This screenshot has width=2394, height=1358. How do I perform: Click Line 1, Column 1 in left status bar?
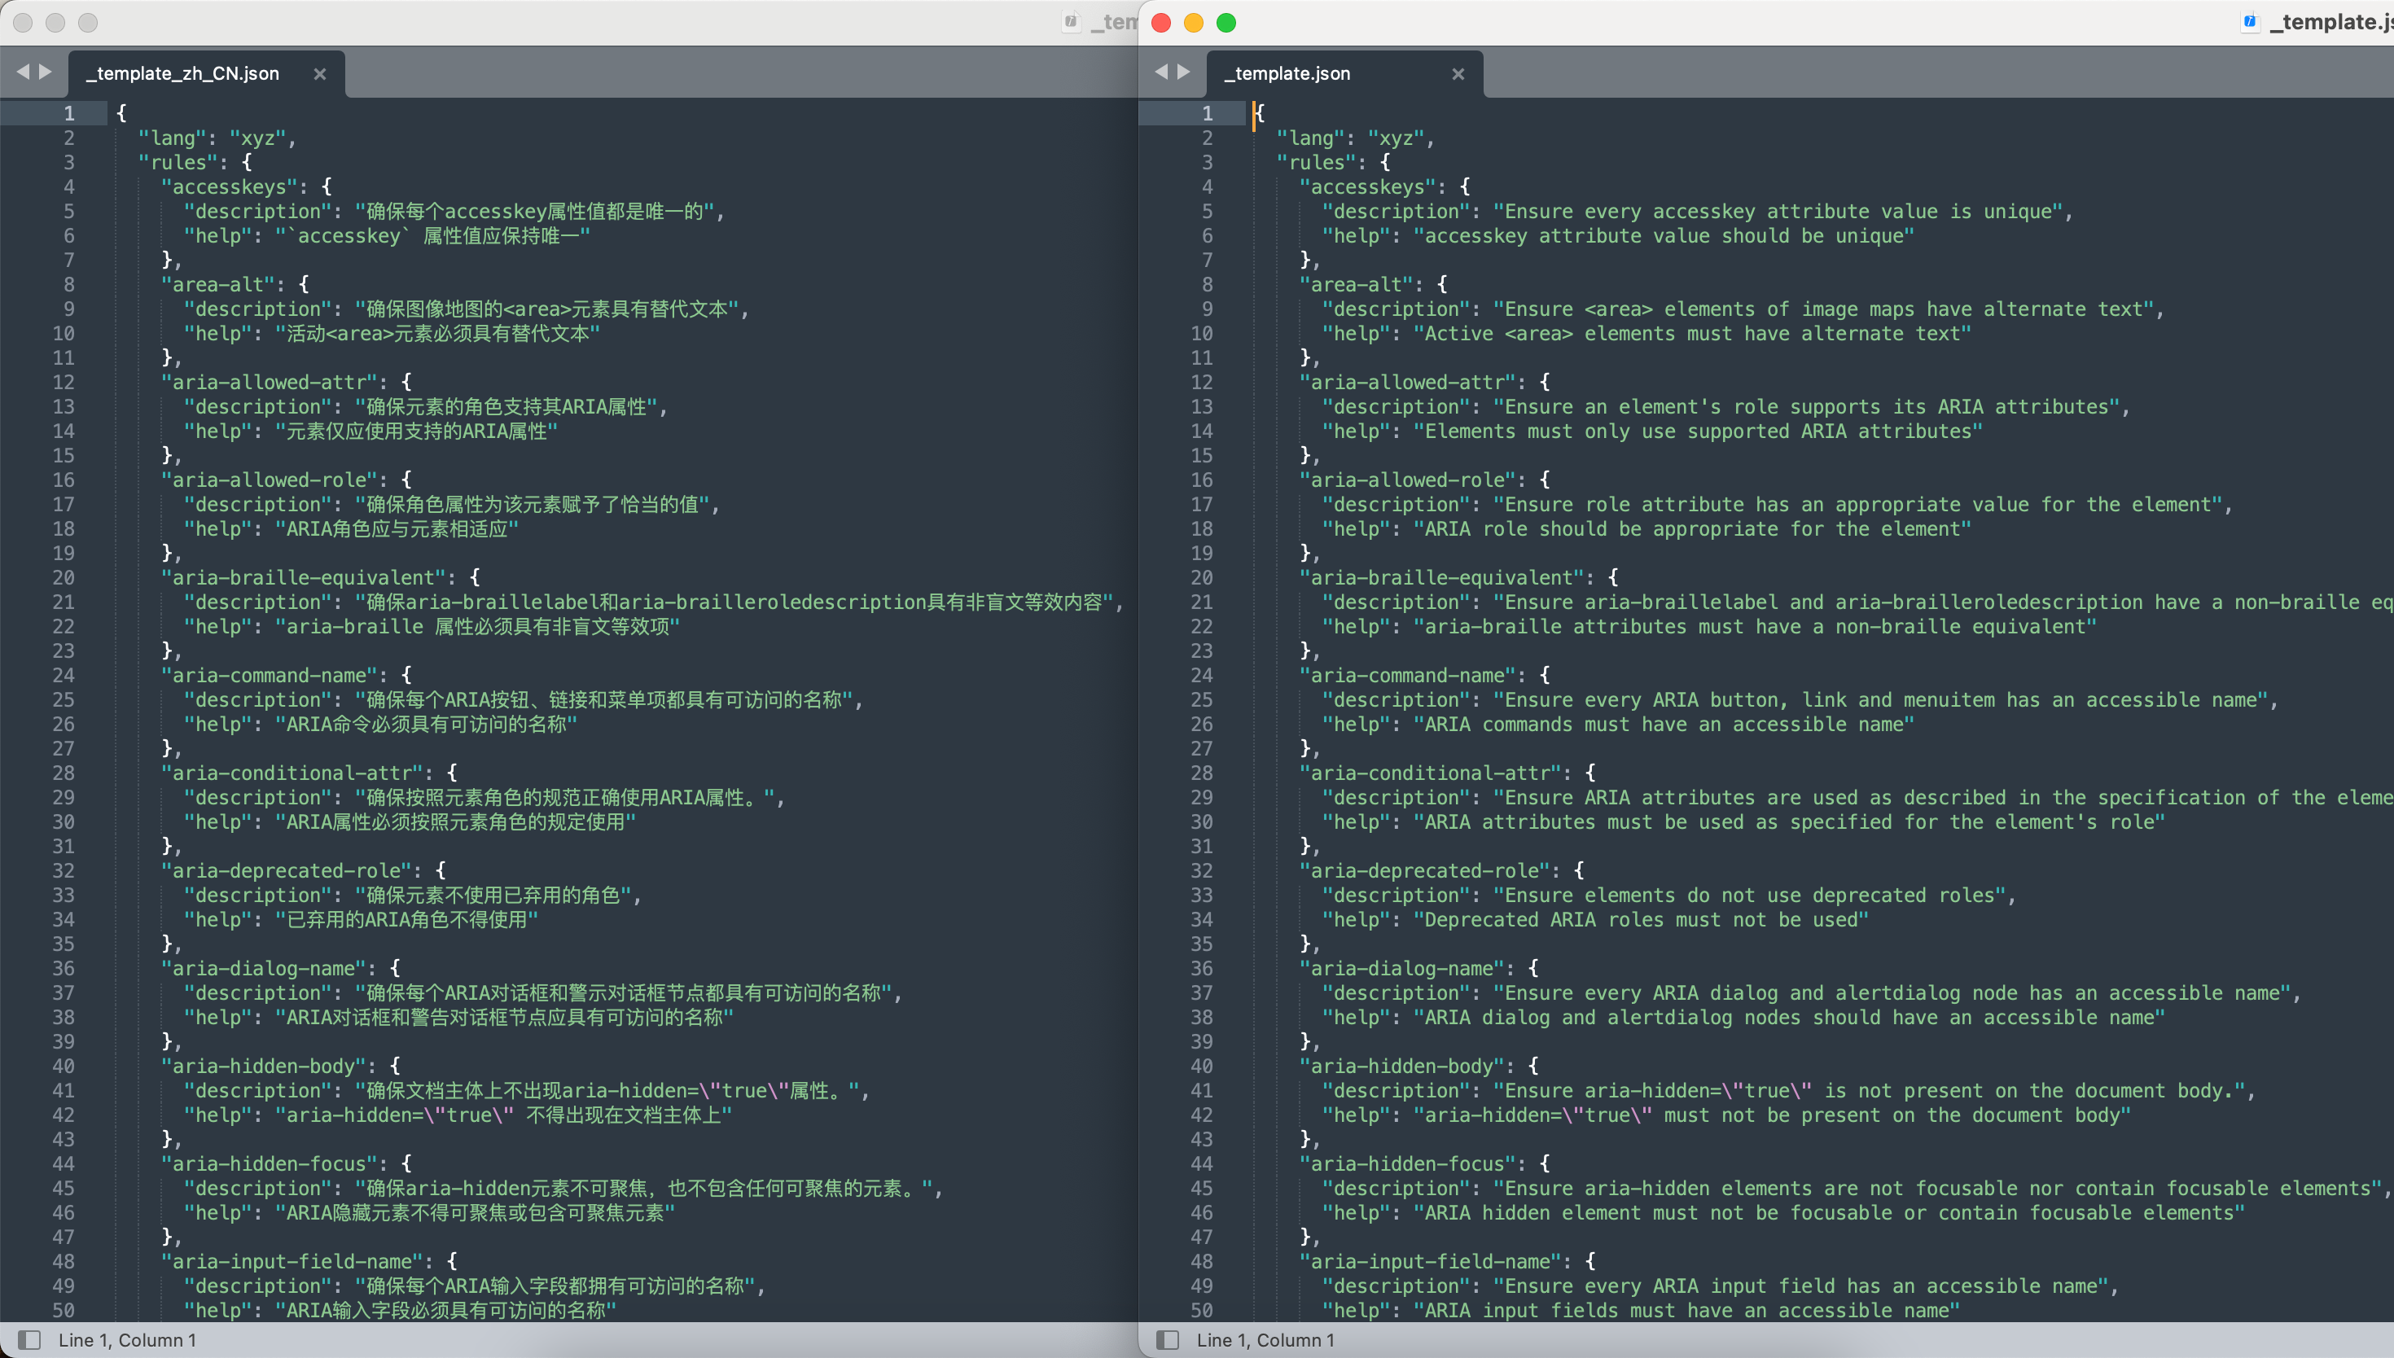tap(127, 1339)
